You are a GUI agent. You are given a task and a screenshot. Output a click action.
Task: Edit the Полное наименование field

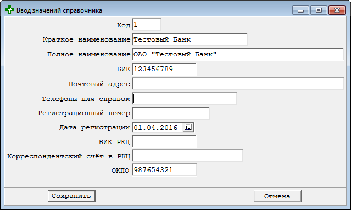coord(238,54)
